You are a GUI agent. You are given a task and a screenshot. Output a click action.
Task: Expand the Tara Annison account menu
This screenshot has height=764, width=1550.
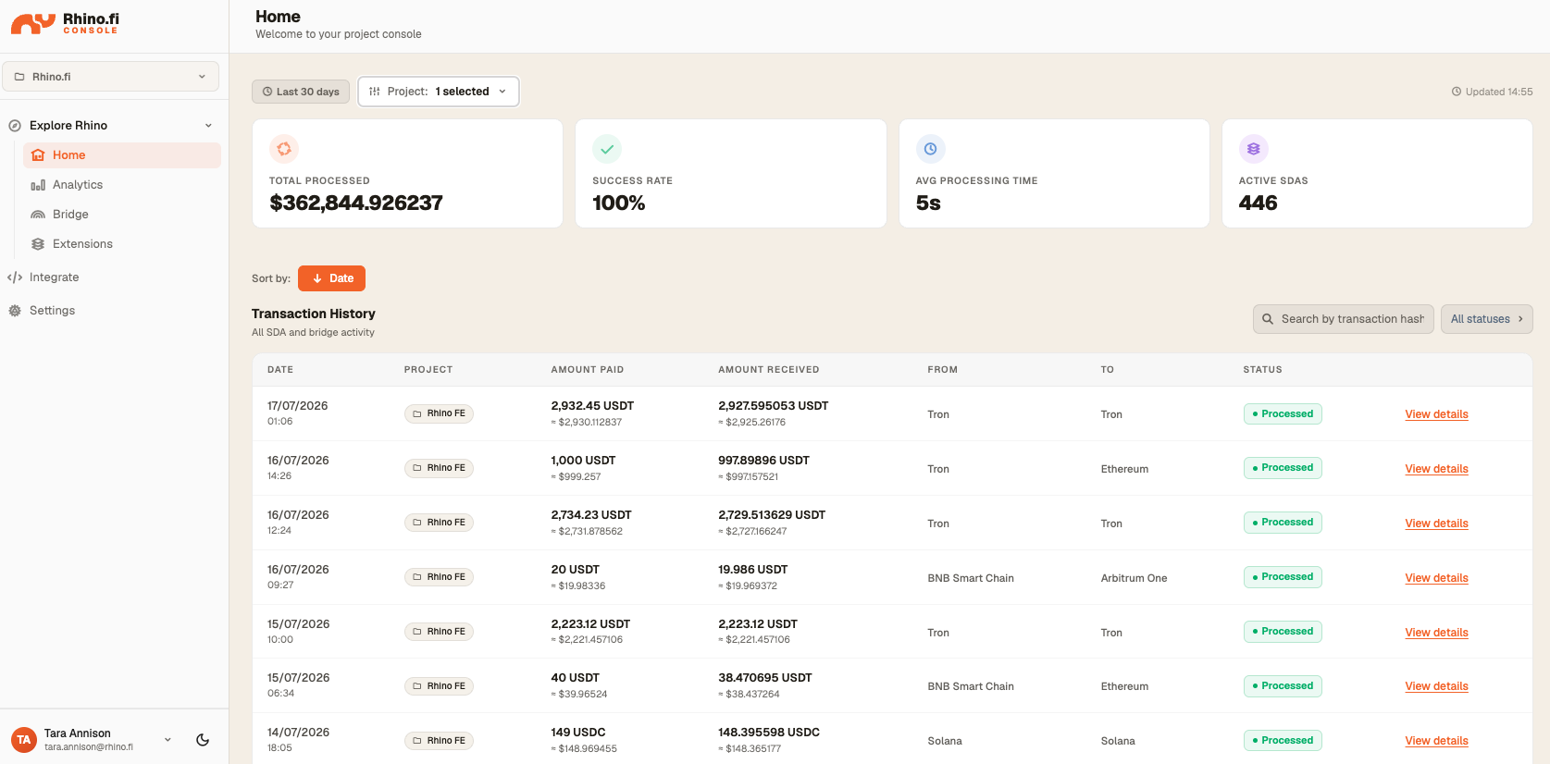pos(167,740)
